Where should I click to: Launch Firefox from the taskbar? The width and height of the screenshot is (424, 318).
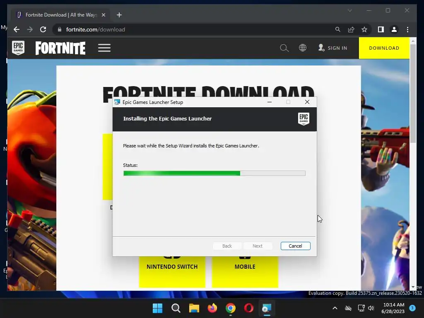212,308
